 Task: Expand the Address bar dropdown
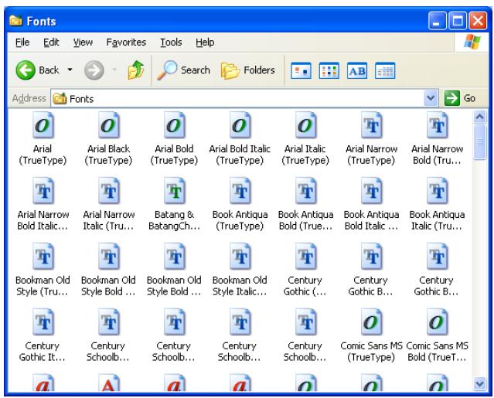[x=431, y=99]
